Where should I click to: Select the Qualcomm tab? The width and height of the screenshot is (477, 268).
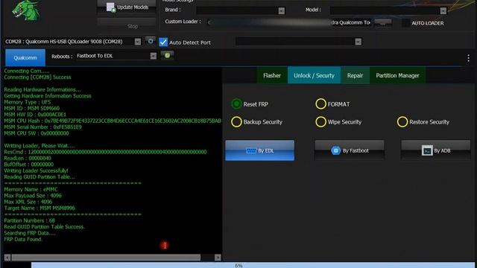click(25, 57)
